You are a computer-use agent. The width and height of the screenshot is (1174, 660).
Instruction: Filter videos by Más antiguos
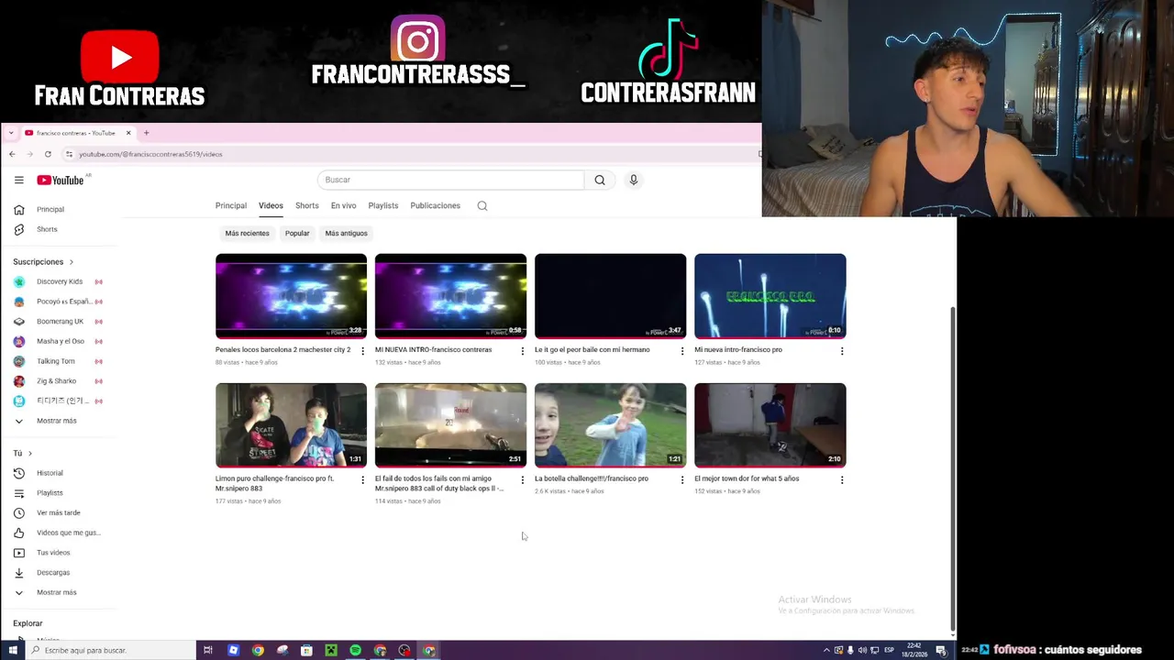pyautogui.click(x=346, y=233)
